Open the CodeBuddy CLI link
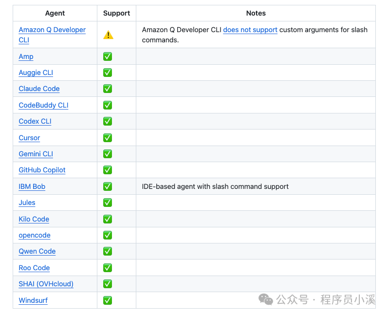The image size is (388, 315). click(x=43, y=105)
